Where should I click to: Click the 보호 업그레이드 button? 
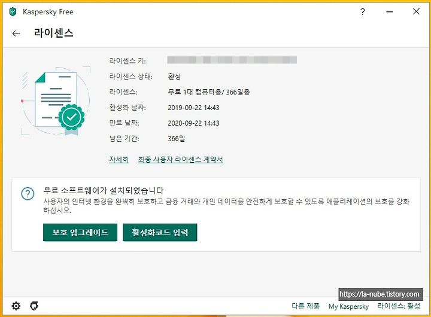coord(80,233)
